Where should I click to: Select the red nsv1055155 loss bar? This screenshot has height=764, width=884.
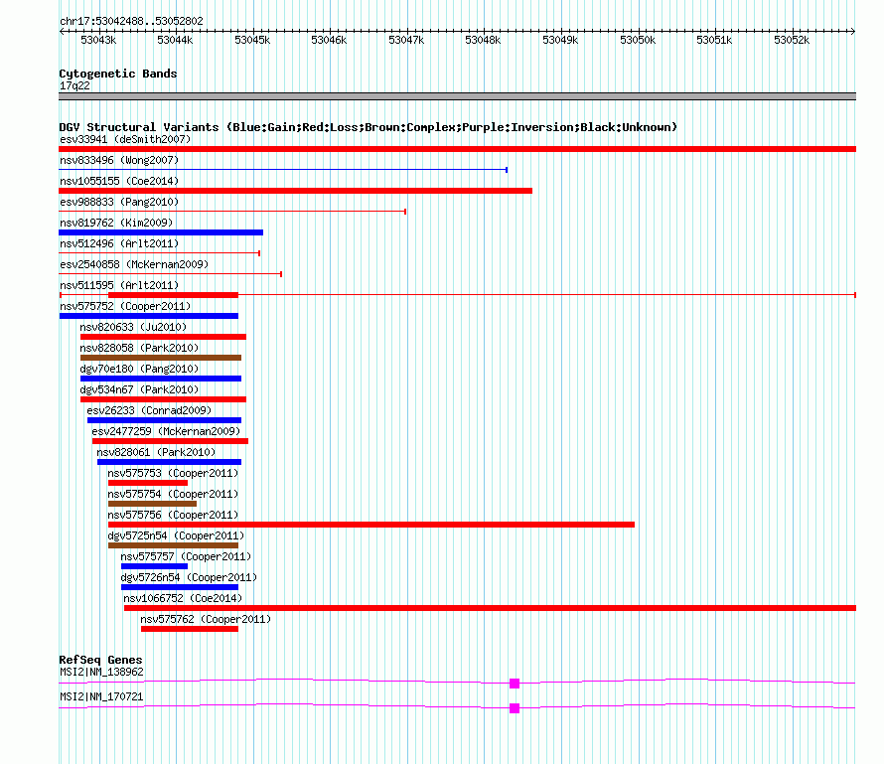pos(295,191)
